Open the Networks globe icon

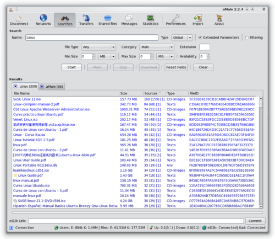pyautogui.click(x=43, y=18)
